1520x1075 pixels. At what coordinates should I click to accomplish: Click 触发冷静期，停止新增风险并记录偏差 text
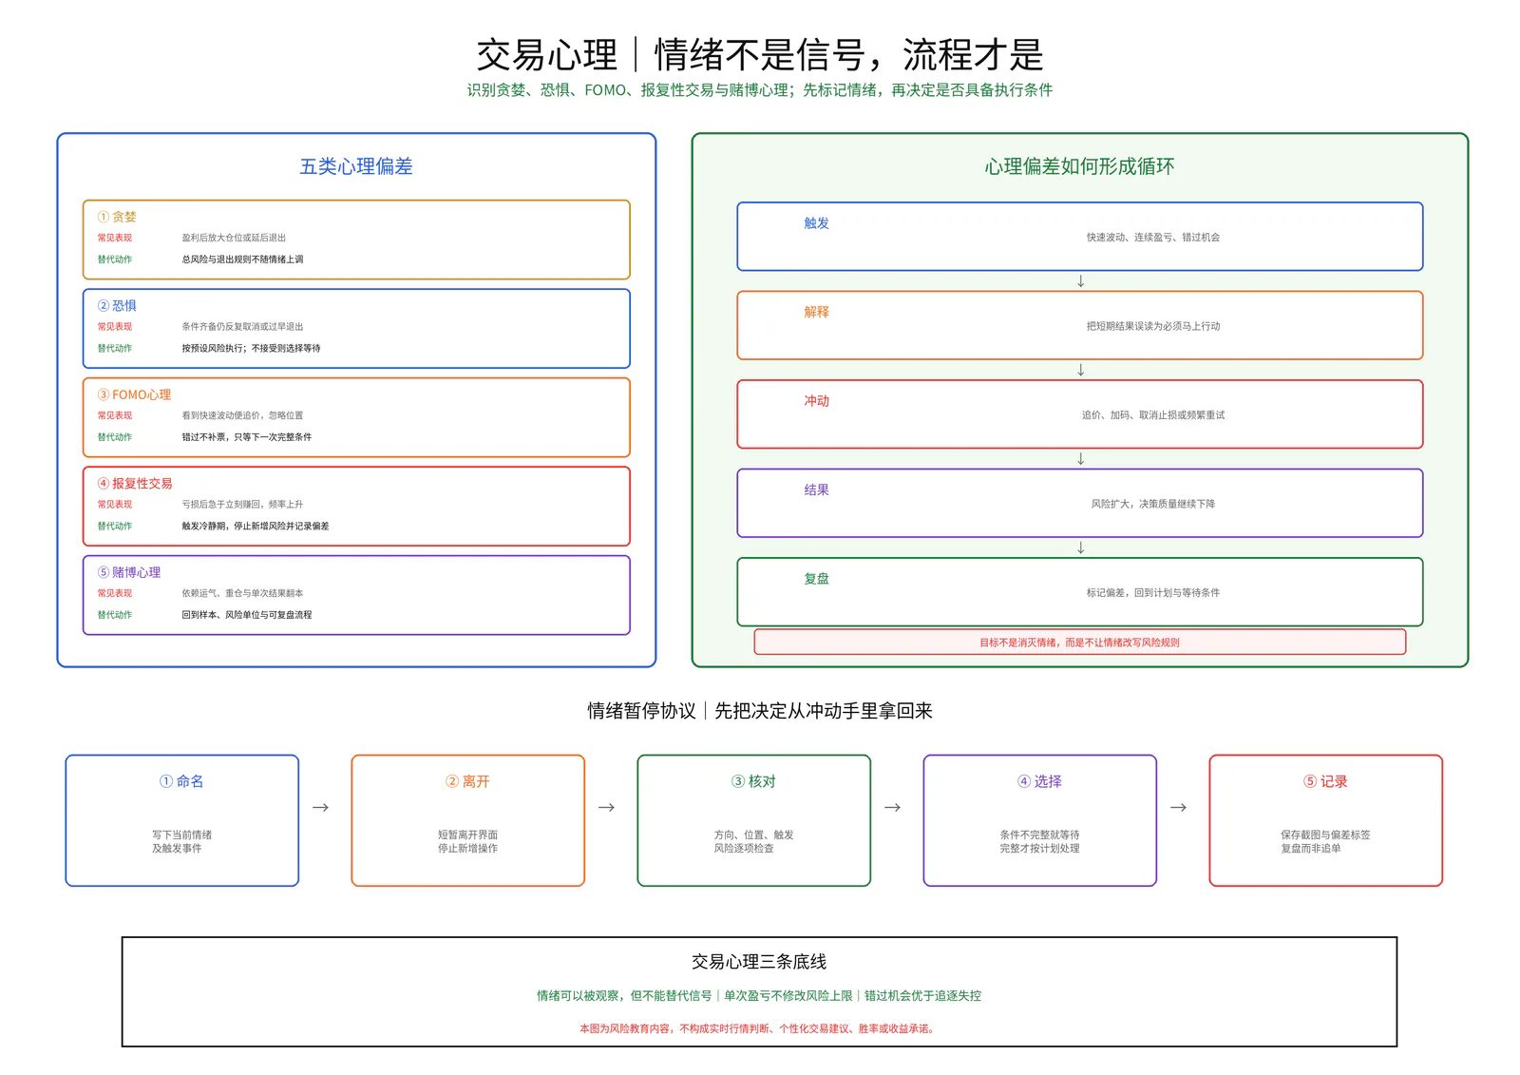click(x=256, y=526)
